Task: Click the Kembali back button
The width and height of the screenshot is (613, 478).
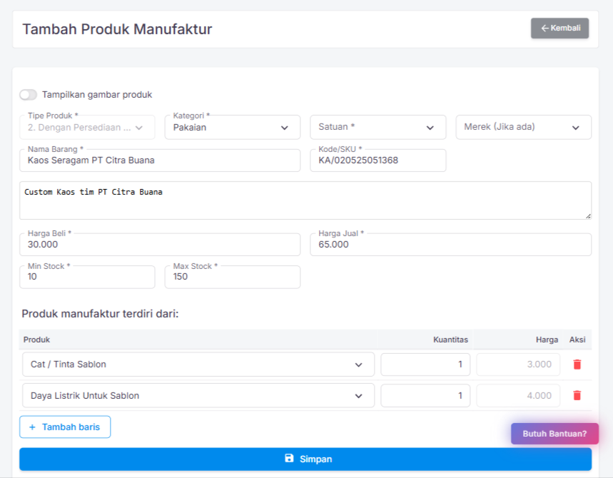Action: (x=559, y=29)
